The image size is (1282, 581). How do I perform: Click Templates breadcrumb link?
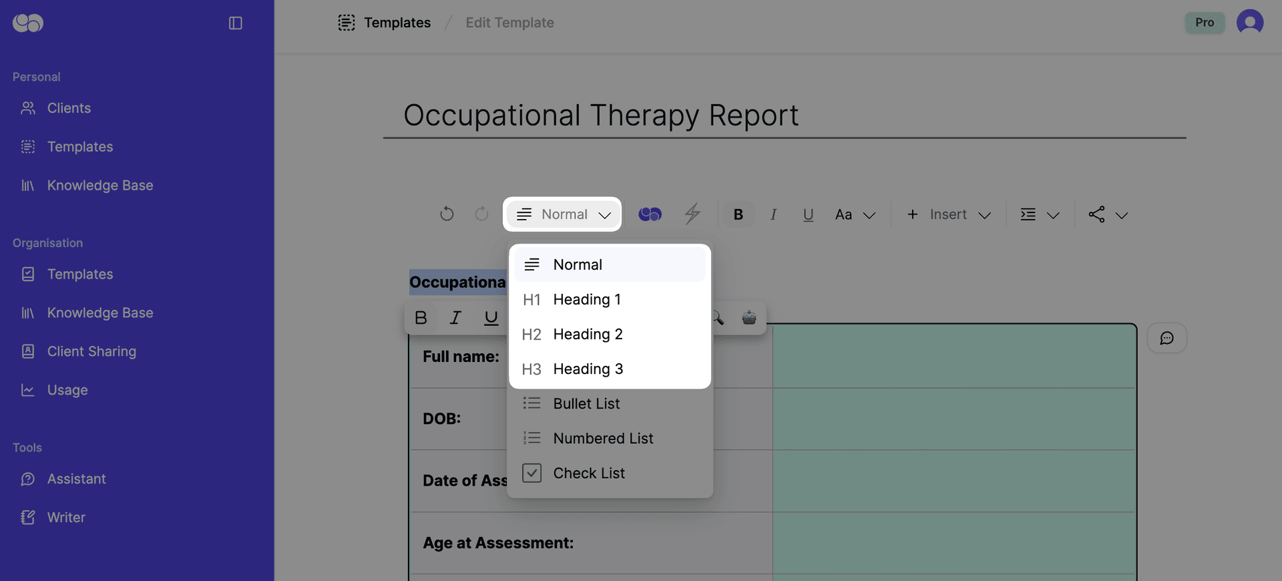coord(397,23)
